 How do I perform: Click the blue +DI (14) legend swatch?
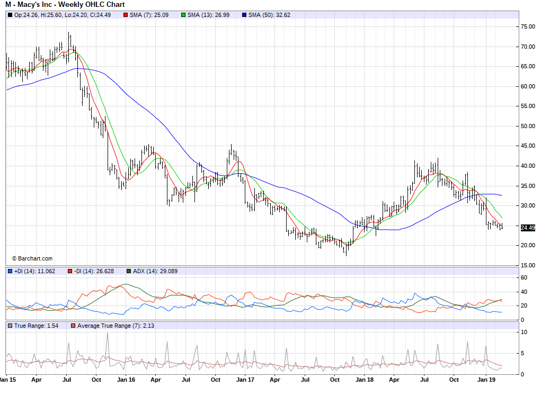coord(10,271)
